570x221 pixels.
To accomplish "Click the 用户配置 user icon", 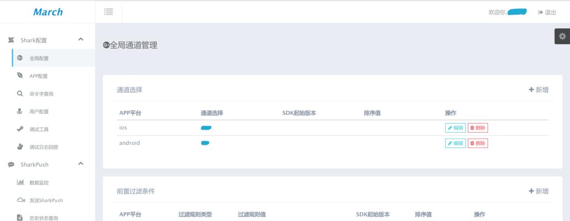I will 20,111.
